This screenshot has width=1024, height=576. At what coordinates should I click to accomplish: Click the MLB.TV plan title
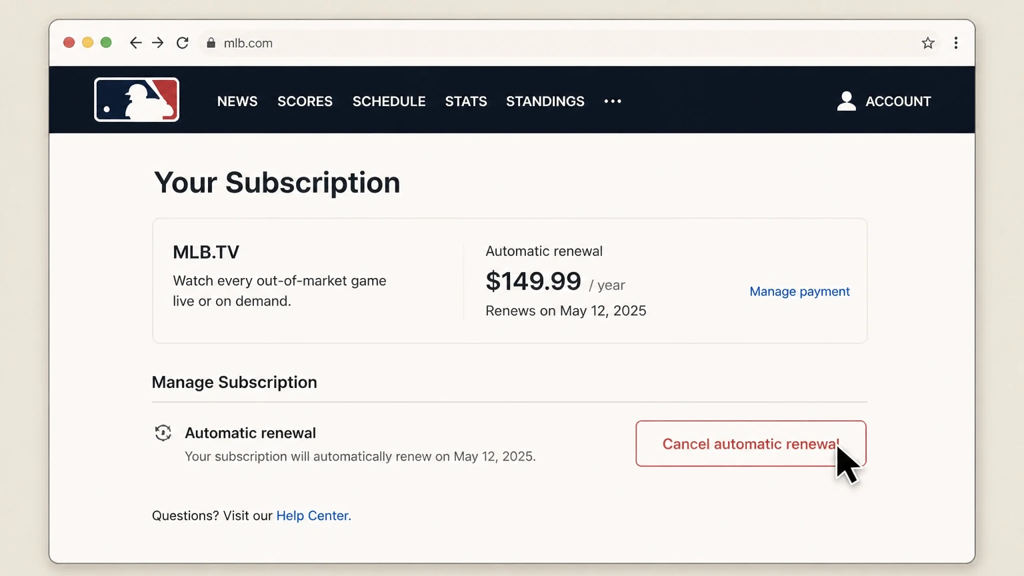click(x=206, y=252)
